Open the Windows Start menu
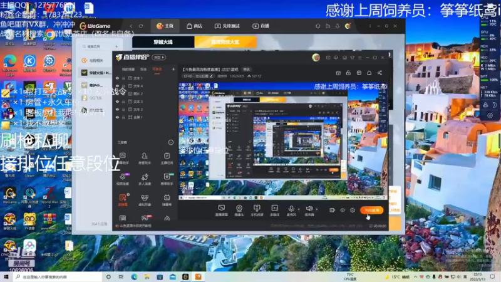This screenshot has width=501, height=282. coord(6,276)
